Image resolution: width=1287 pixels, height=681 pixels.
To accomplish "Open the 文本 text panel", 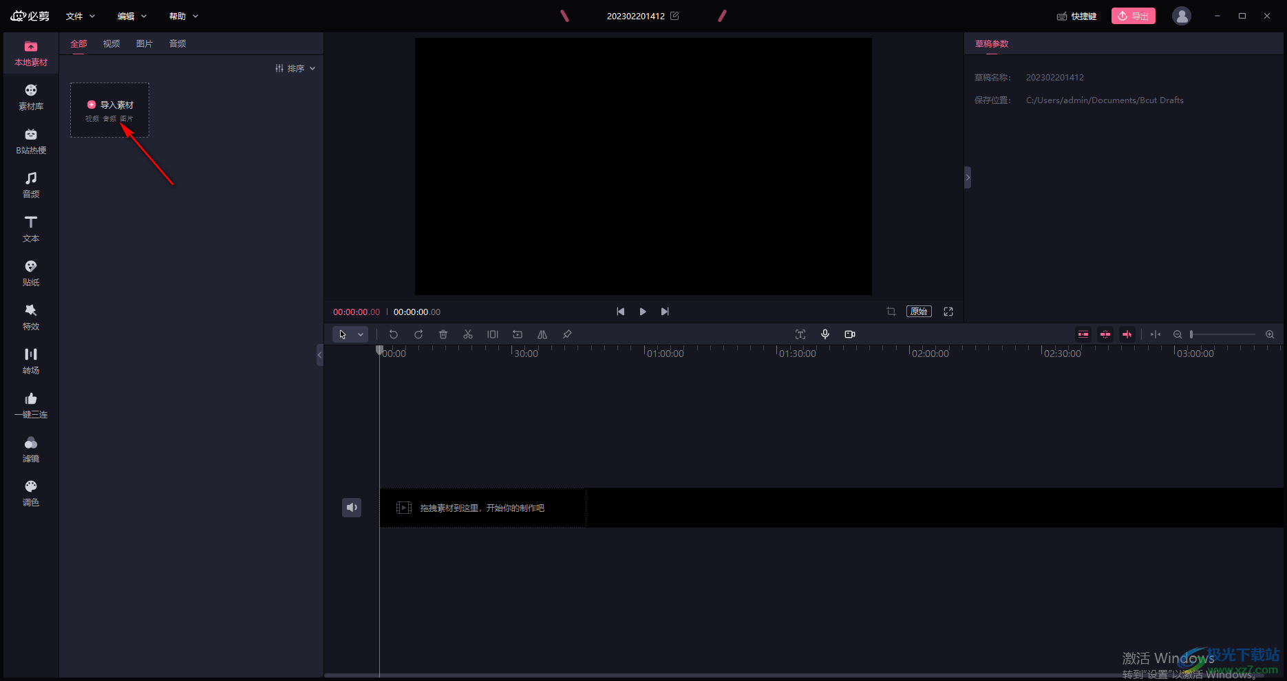I will [x=31, y=230].
